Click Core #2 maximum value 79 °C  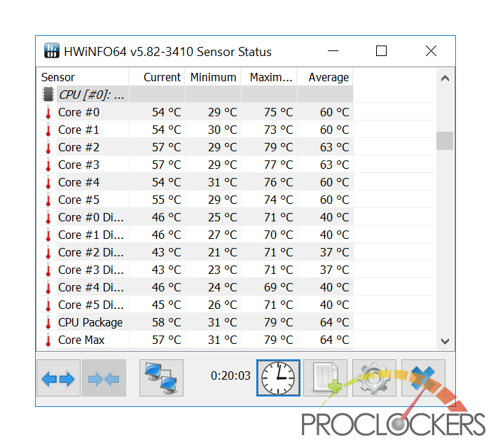278,147
